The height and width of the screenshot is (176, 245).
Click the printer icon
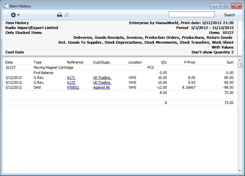tap(59, 15)
